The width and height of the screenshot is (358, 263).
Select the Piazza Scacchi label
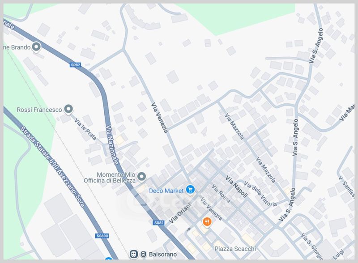[x=235, y=249]
